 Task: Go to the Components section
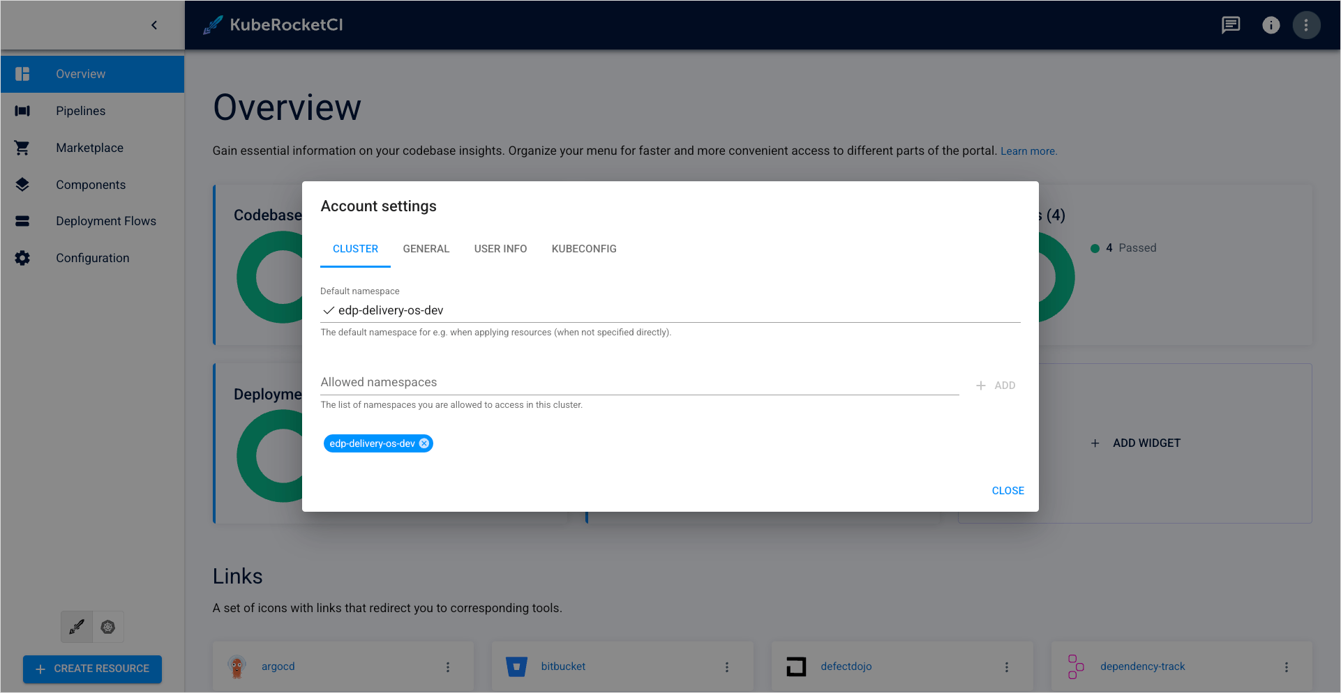(x=92, y=185)
